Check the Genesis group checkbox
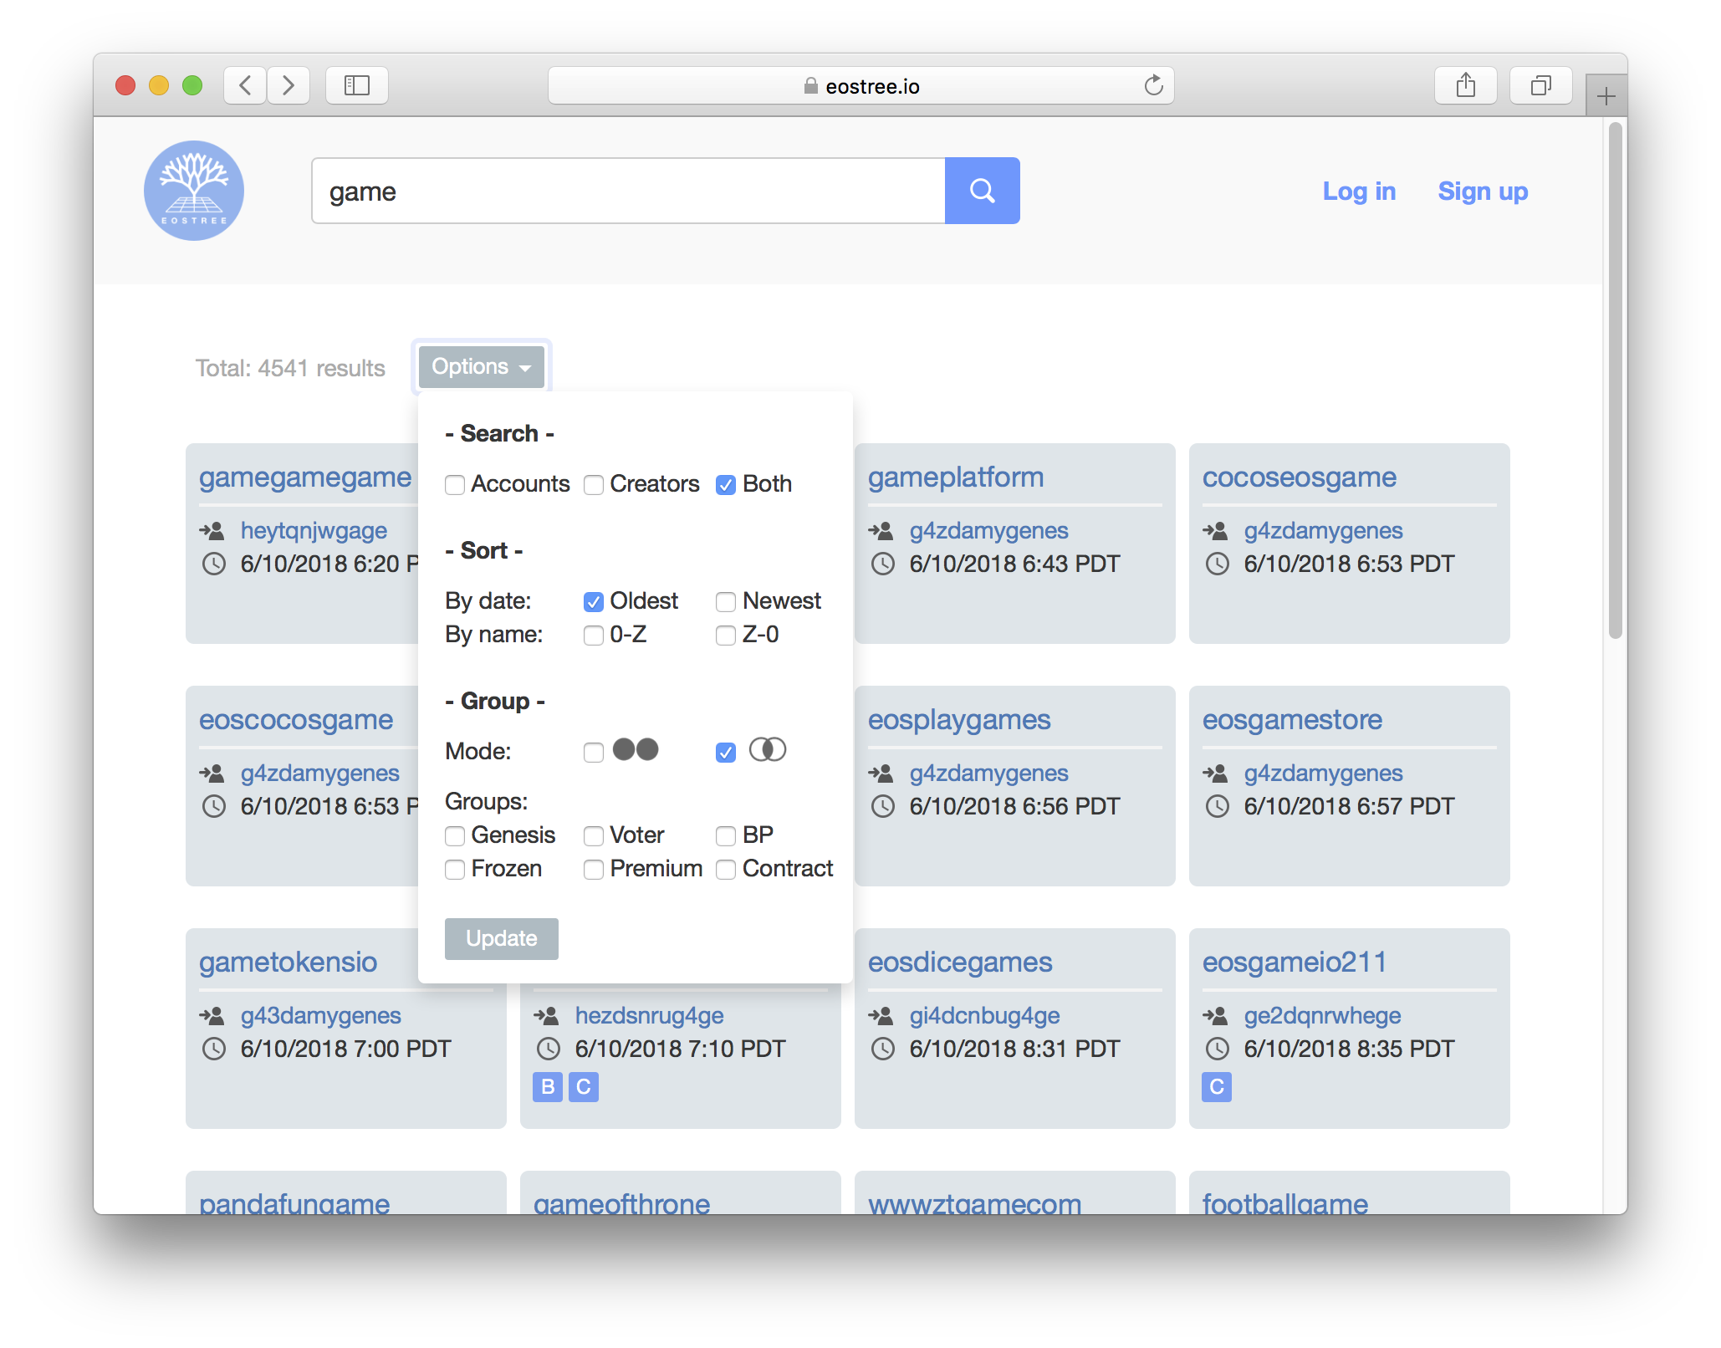Screen dimensions: 1721x1348 coord(455,836)
